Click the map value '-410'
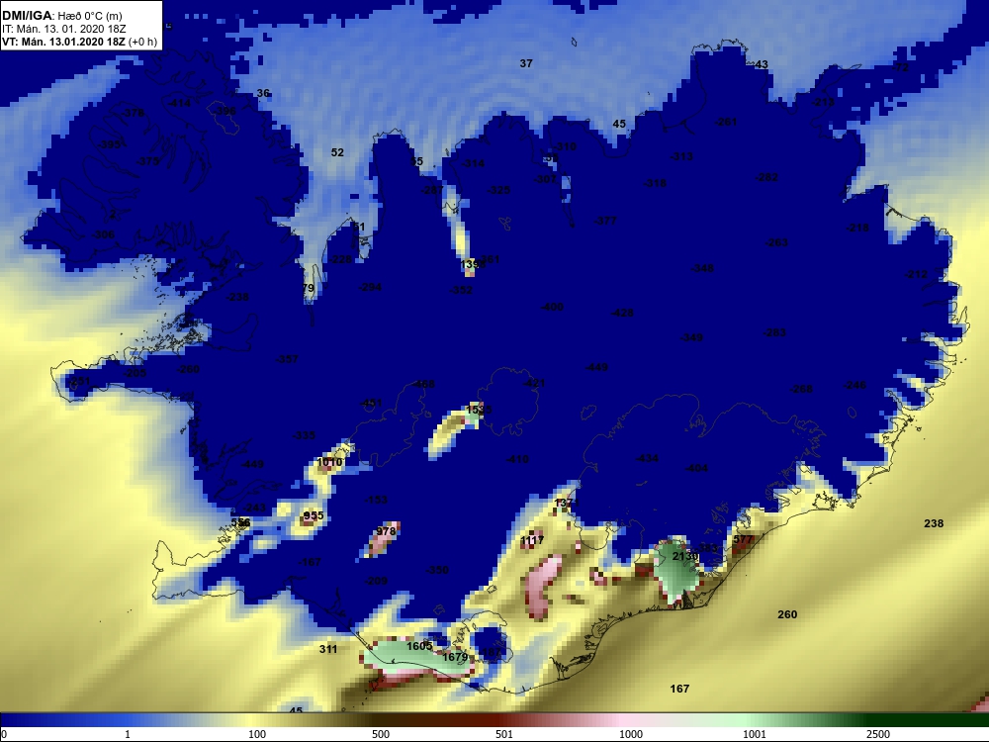 pos(517,459)
